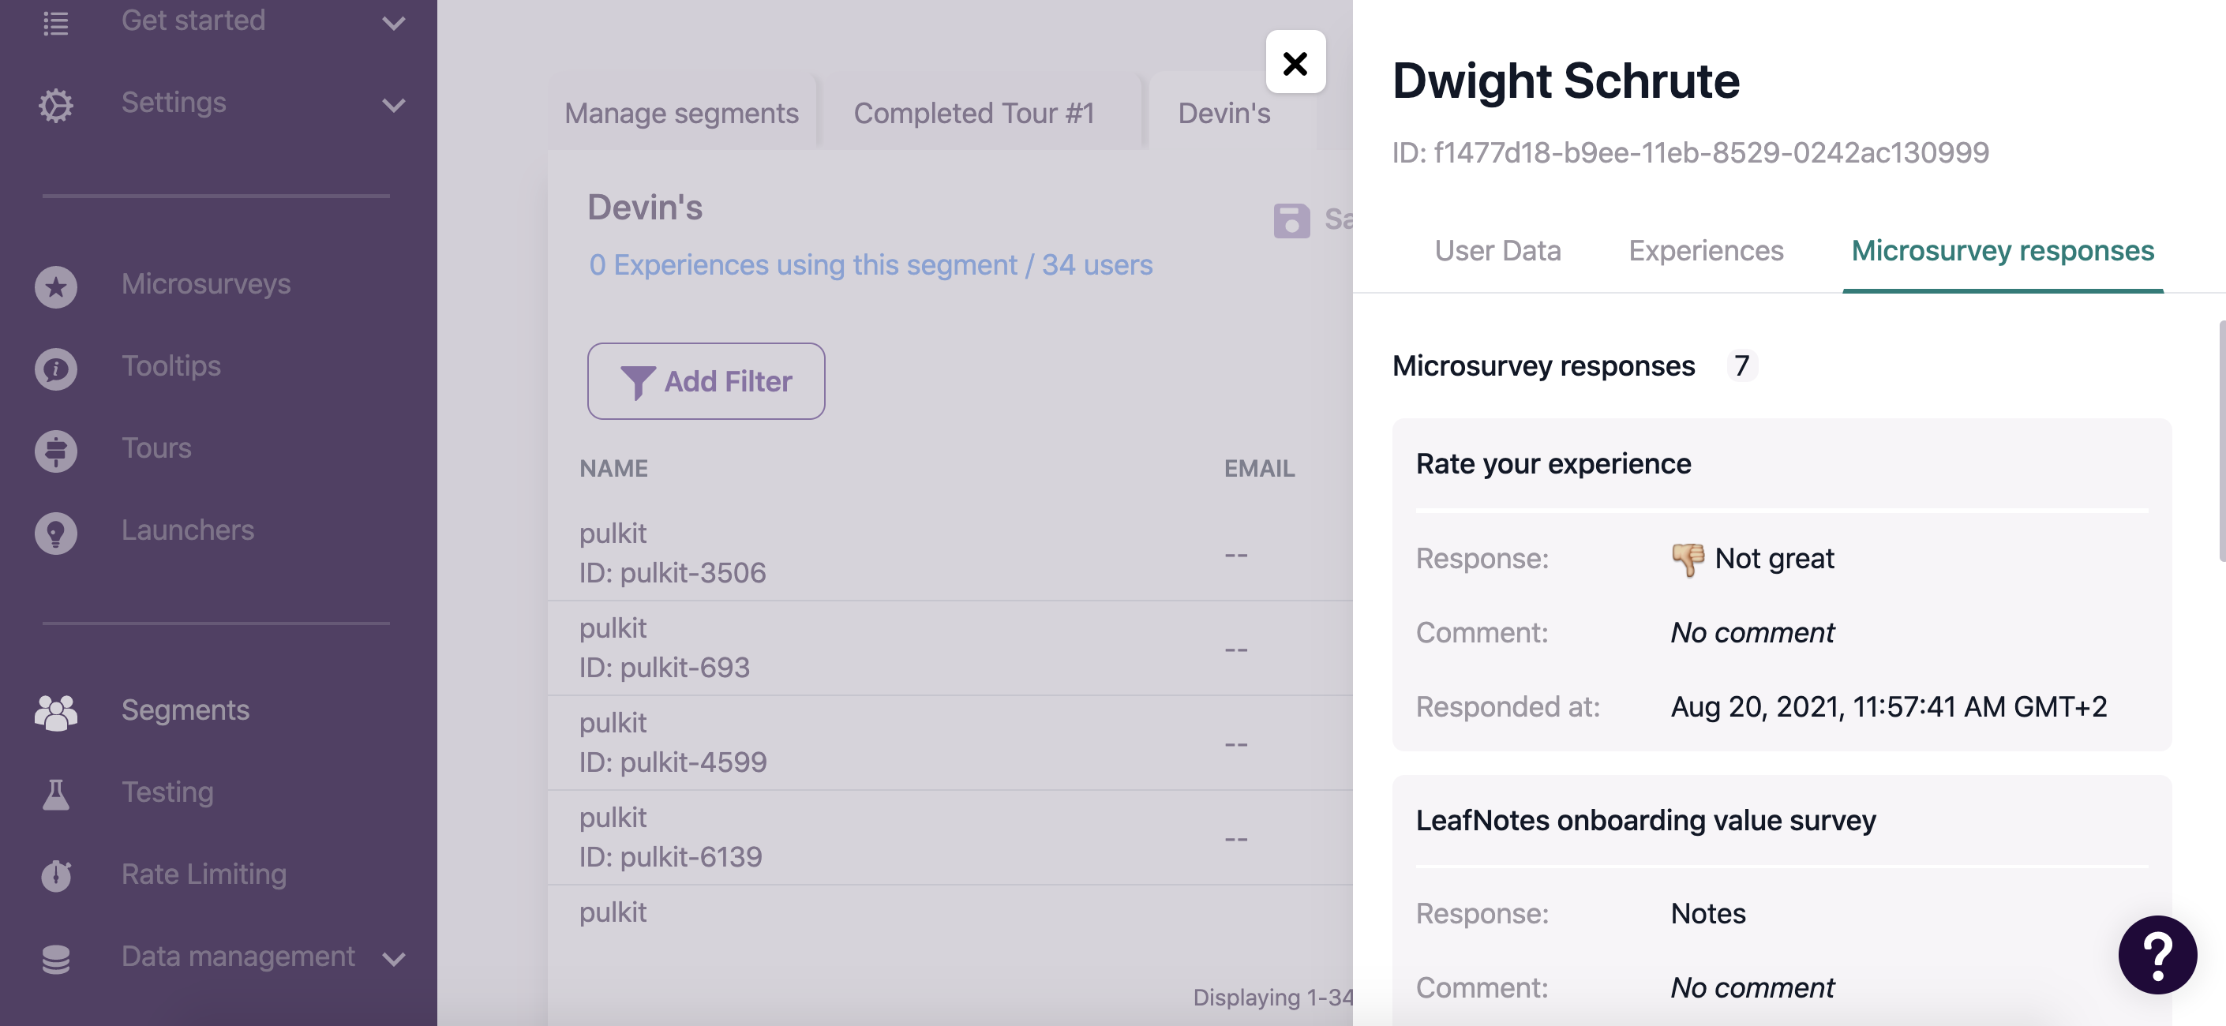This screenshot has width=2226, height=1026.
Task: Click the Add Filter button
Action: [x=705, y=381]
